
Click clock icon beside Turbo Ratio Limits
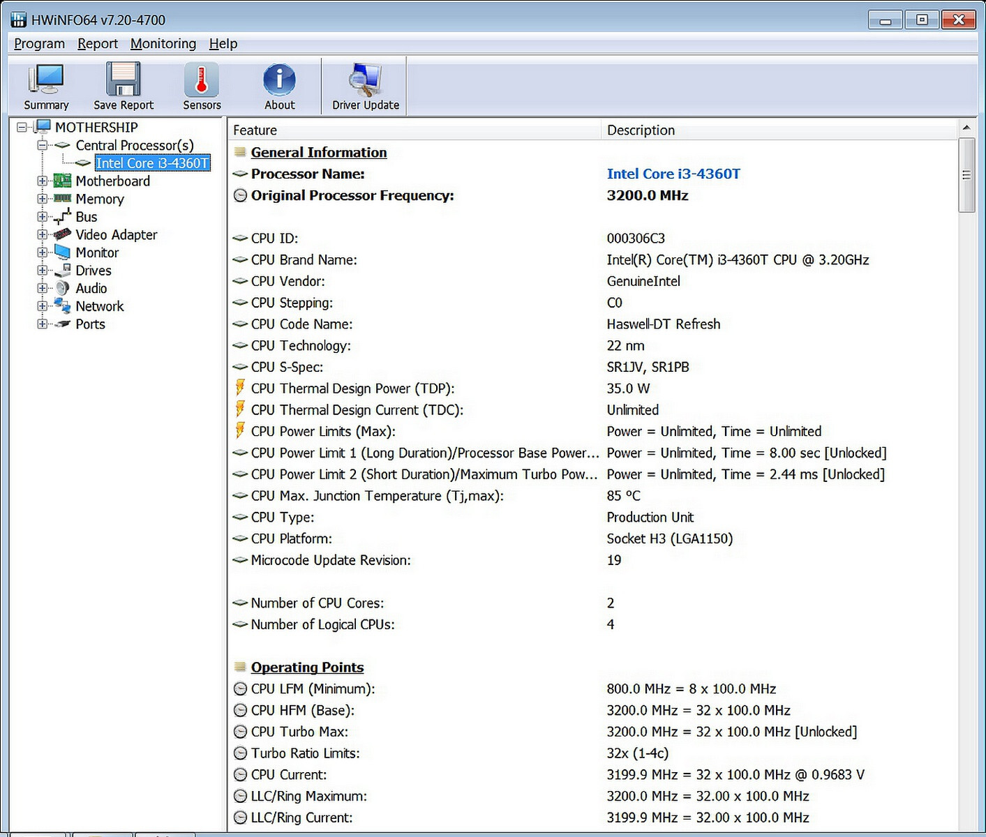click(240, 753)
